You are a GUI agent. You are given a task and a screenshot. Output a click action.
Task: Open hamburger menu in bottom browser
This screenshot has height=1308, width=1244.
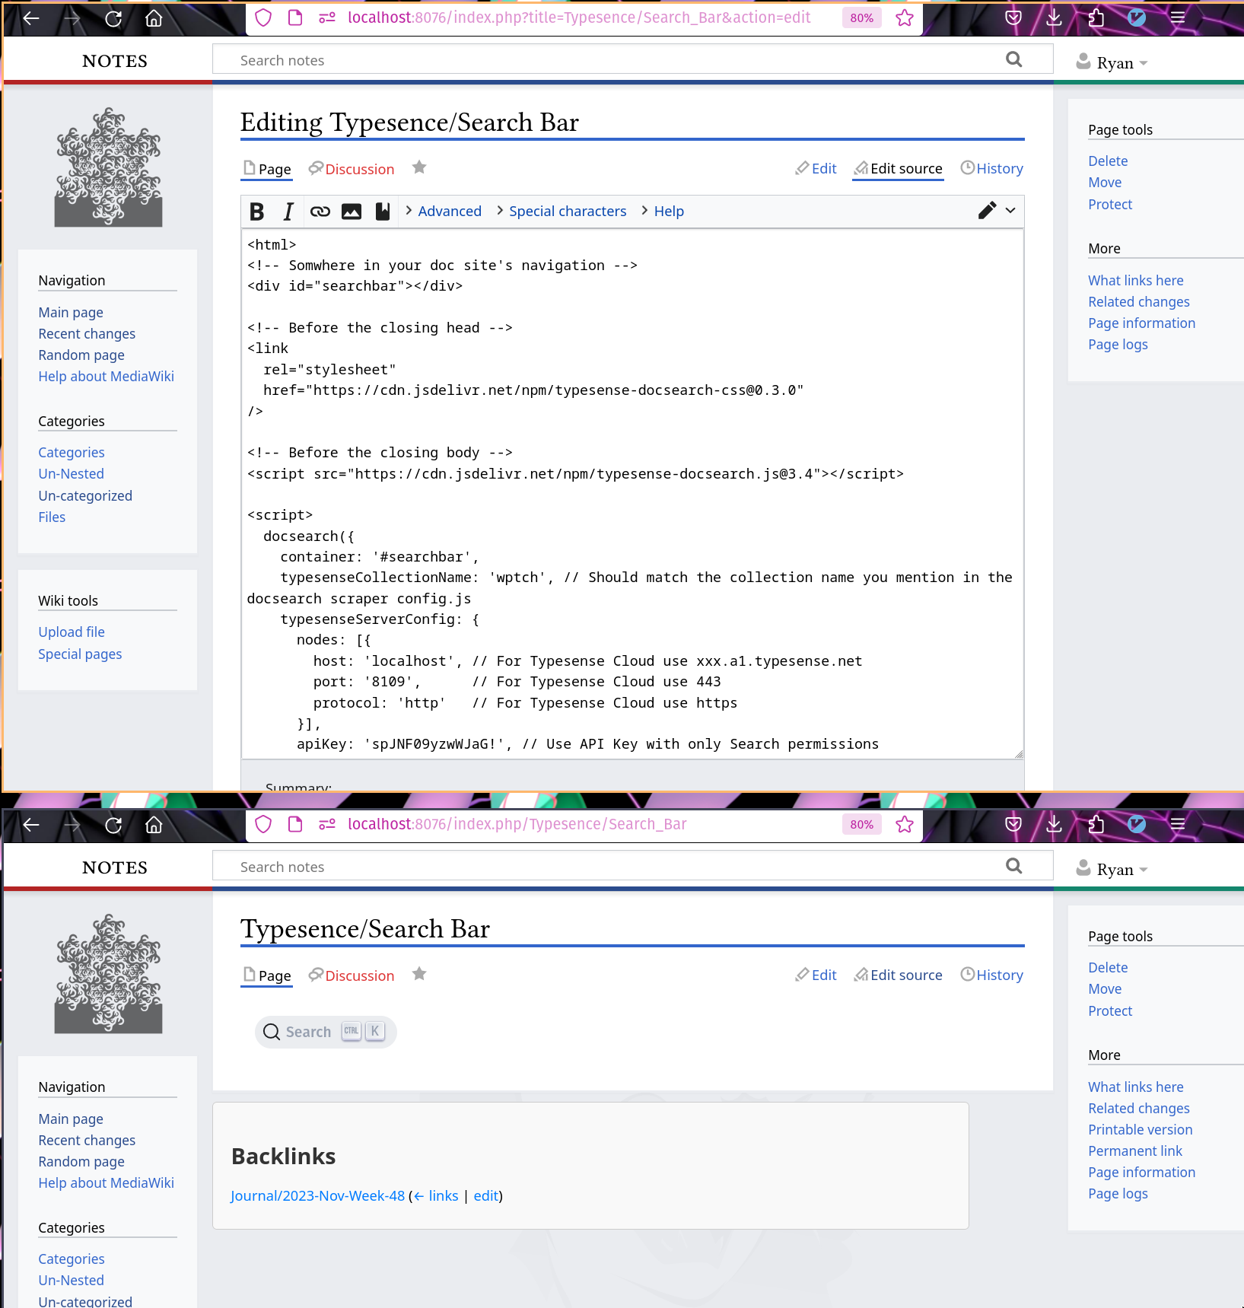pos(1178,824)
